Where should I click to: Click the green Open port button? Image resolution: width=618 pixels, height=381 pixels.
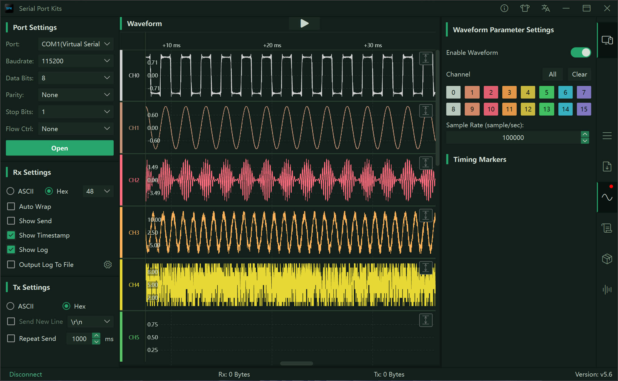60,148
